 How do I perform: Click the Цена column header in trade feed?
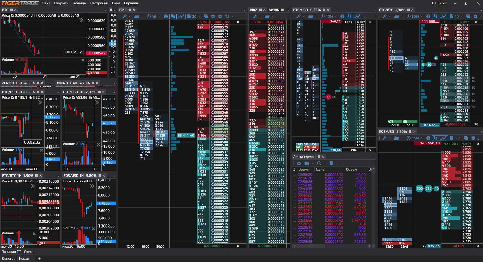(320, 169)
